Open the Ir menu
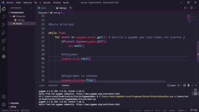 pyautogui.click(x=40, y=2)
